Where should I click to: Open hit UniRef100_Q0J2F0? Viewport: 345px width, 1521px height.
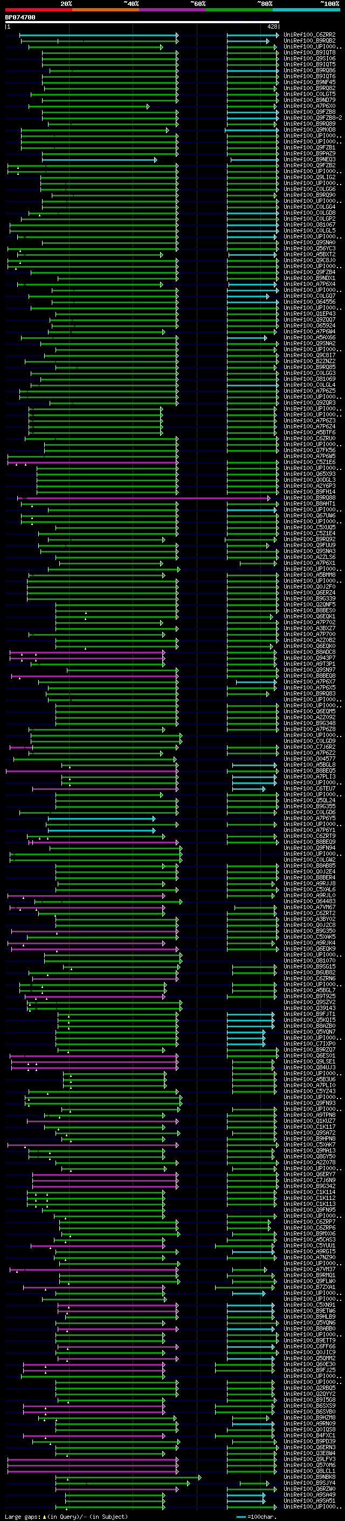[309, 587]
